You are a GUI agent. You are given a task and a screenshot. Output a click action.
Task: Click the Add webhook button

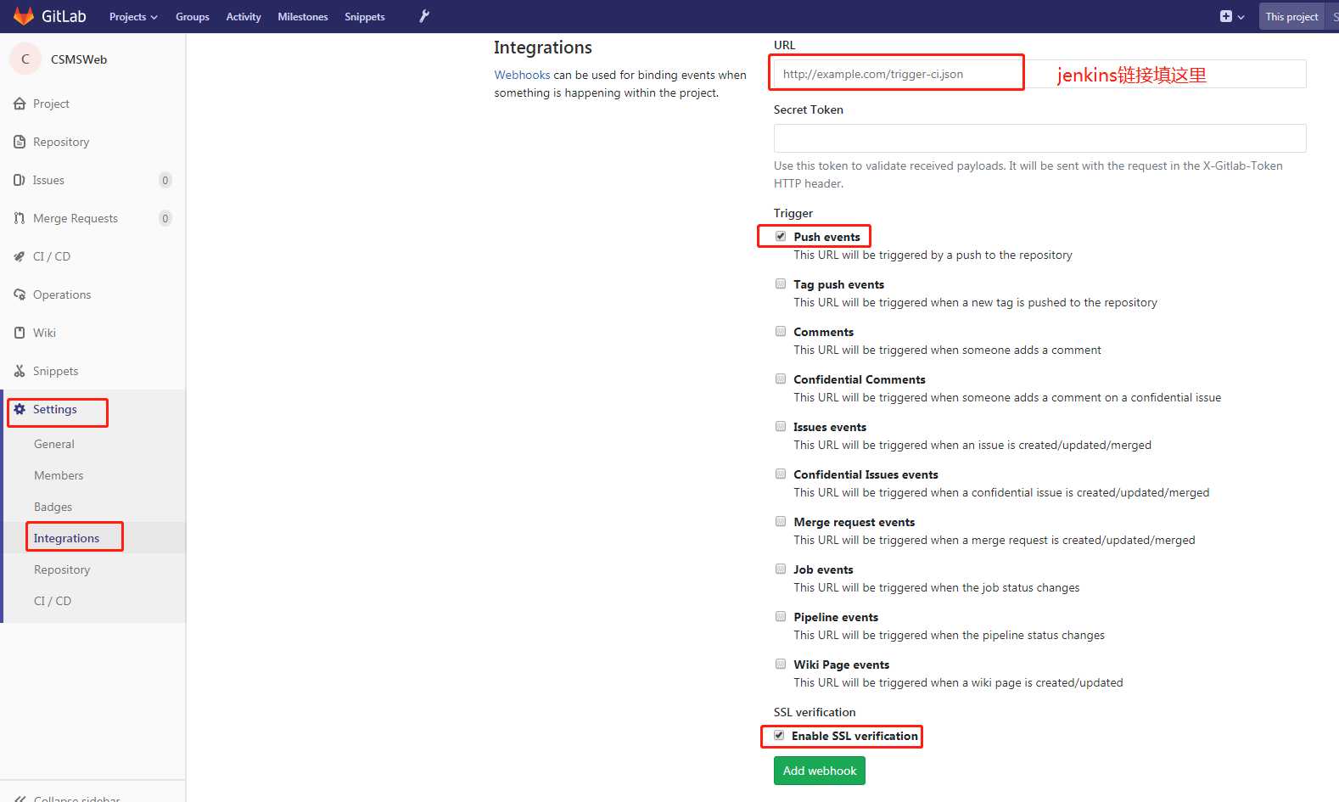click(x=820, y=771)
